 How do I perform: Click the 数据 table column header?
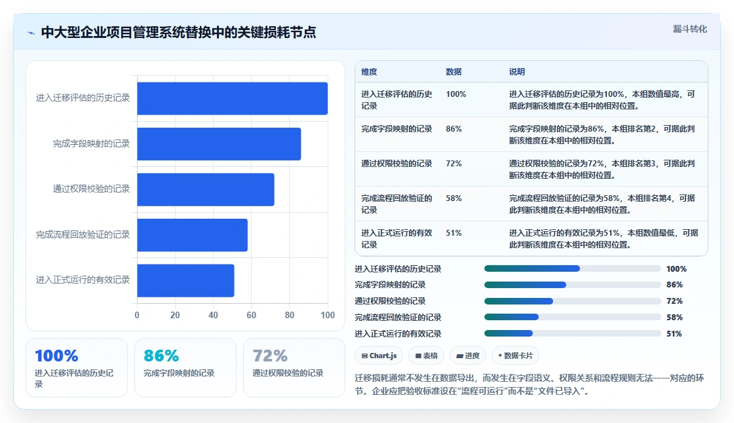pos(454,71)
